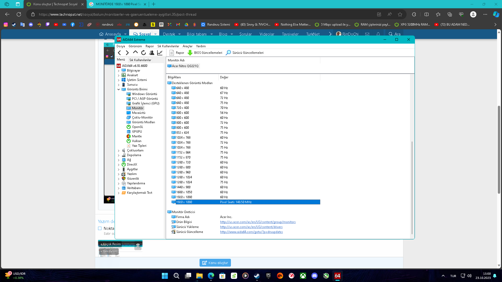The image size is (502, 282).
Task: Select Grafik İşlemci (GPU) tree item
Action: tap(145, 103)
